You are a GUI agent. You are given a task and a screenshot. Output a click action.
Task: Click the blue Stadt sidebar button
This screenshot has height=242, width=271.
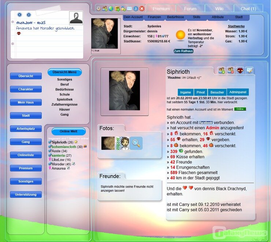pos(26,115)
